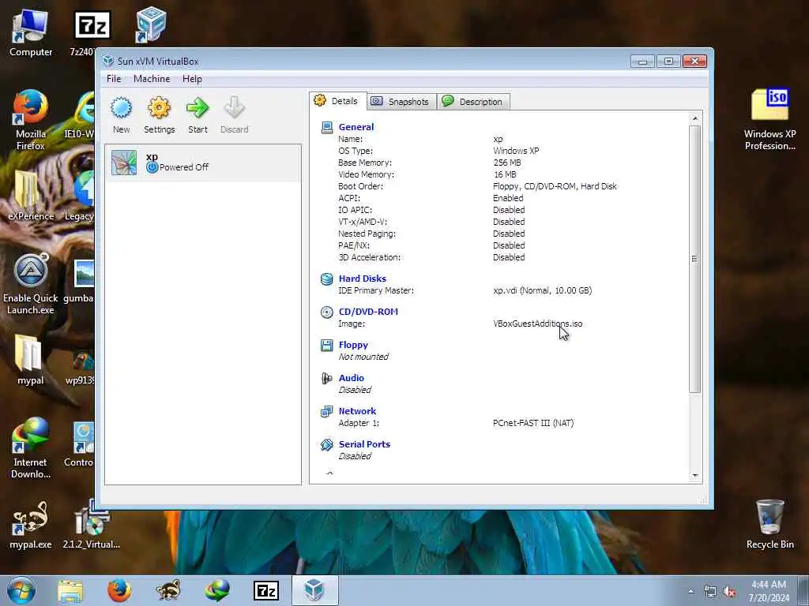Image resolution: width=809 pixels, height=606 pixels.
Task: Click the Serial Ports icon
Action: (326, 445)
